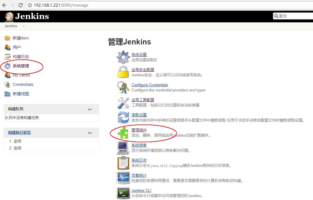313x200 pixels.
Task: Select 系统管理 in the sidebar
Action: point(21,66)
